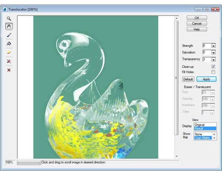Screen dimensions: 222x172
Task: Click the Show Mat list down arrow
Action: 214,138
